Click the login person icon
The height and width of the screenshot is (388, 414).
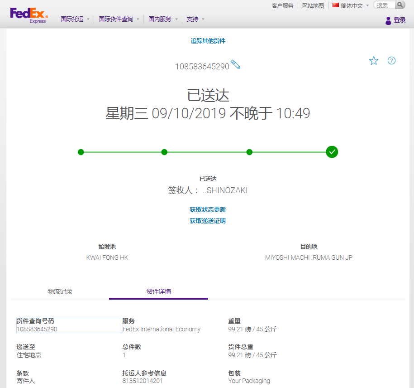[388, 20]
